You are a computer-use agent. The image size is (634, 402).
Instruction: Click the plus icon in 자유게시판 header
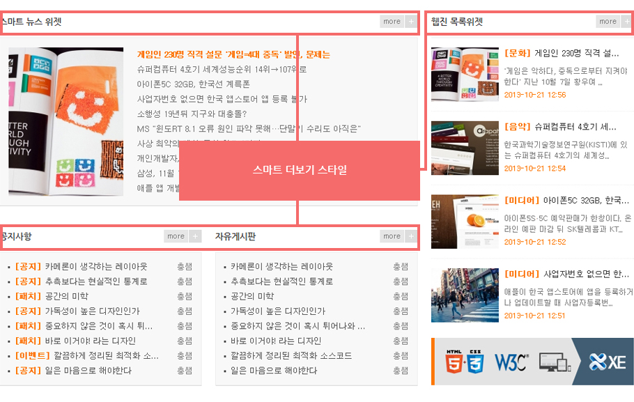pos(411,236)
